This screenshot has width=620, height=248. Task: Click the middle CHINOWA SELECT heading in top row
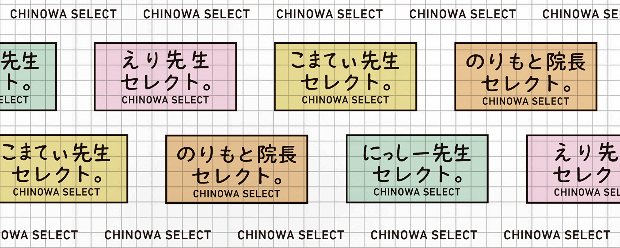[330, 14]
